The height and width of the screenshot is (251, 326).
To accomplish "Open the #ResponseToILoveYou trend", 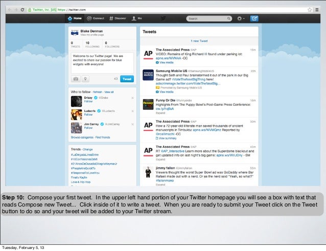I will tap(85, 173).
